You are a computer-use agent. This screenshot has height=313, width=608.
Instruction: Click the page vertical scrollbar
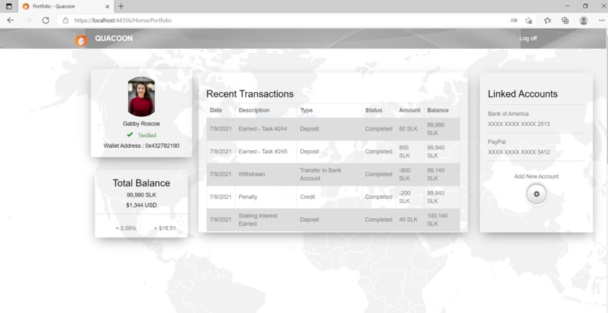606,170
